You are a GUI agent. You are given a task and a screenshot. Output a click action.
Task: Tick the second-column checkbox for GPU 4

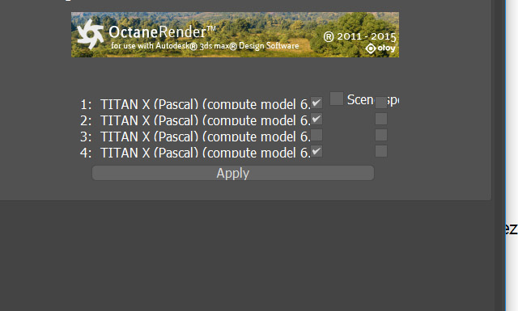coord(381,151)
